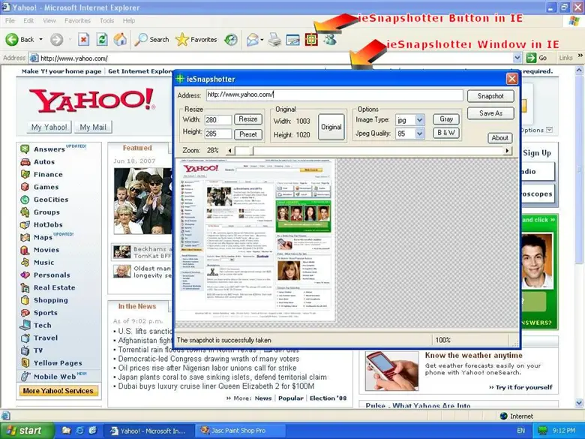Expand the Jpeg Quality dropdown

coord(420,134)
